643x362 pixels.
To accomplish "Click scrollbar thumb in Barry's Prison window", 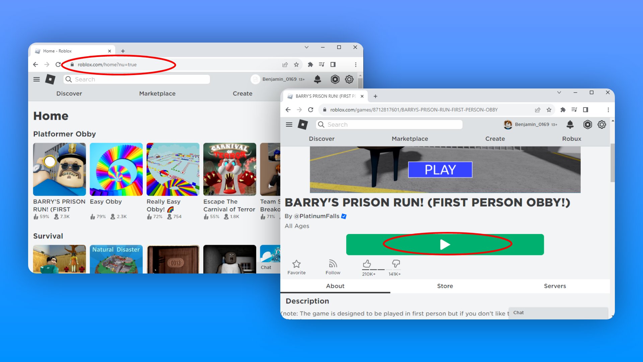I will click(613, 163).
